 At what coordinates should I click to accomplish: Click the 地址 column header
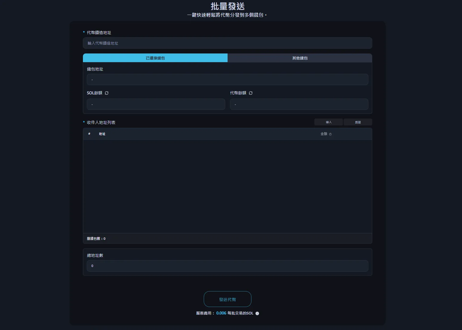pos(102,134)
